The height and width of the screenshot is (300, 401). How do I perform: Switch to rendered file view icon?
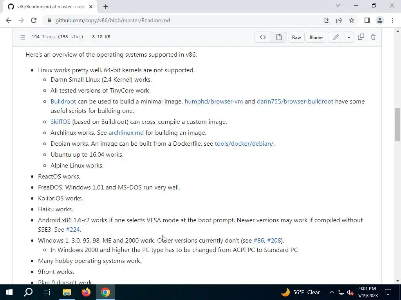279,37
